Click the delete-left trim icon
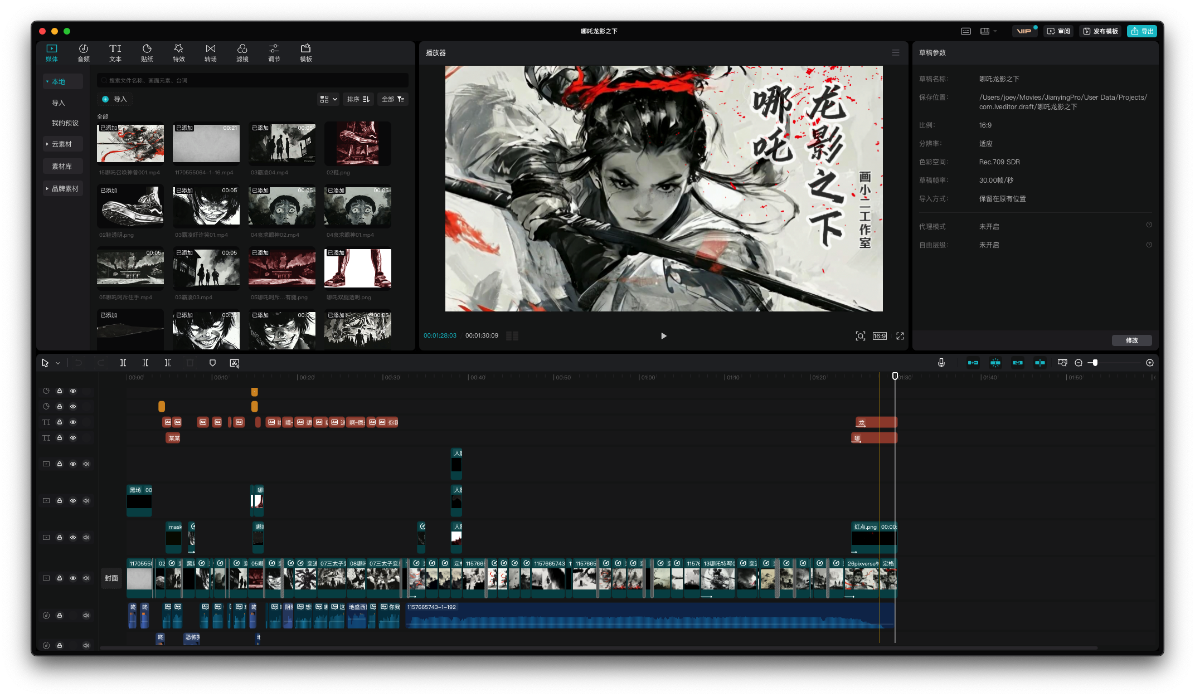 145,363
